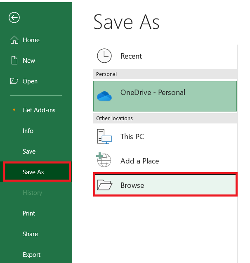
Task: Click the Open folder icon in sidebar
Action: tap(14, 81)
